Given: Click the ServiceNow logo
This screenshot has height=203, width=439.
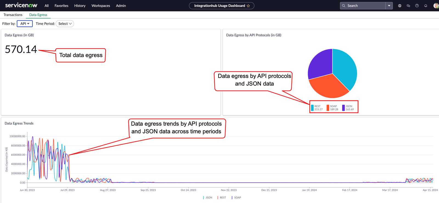Looking at the screenshot, I should tap(21, 5).
